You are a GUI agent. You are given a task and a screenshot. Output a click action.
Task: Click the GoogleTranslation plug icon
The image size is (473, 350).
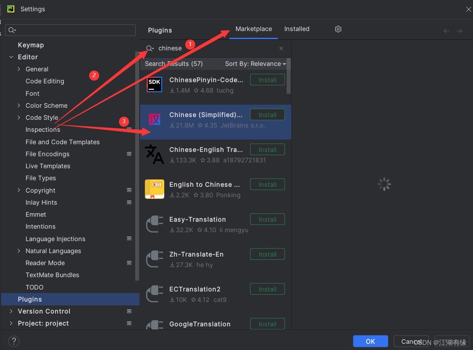coord(155,325)
